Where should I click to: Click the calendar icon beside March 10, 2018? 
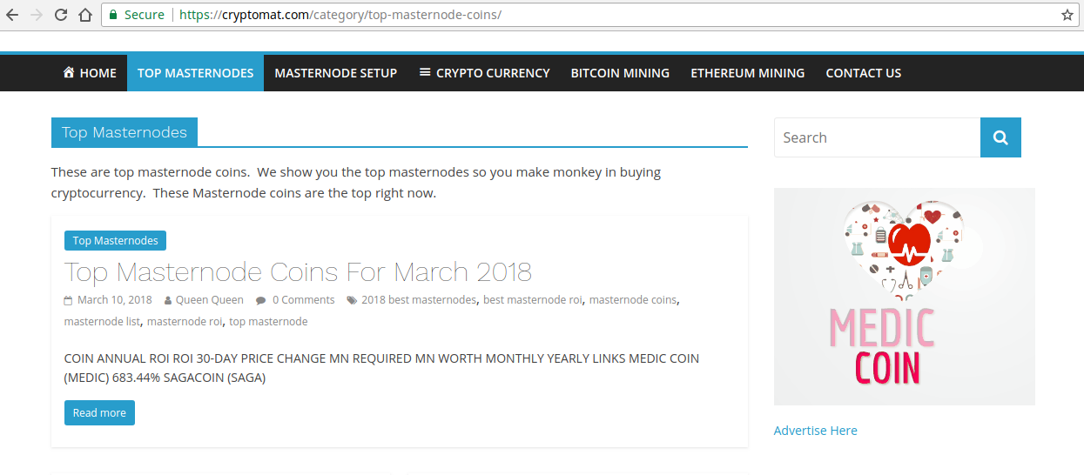point(68,300)
